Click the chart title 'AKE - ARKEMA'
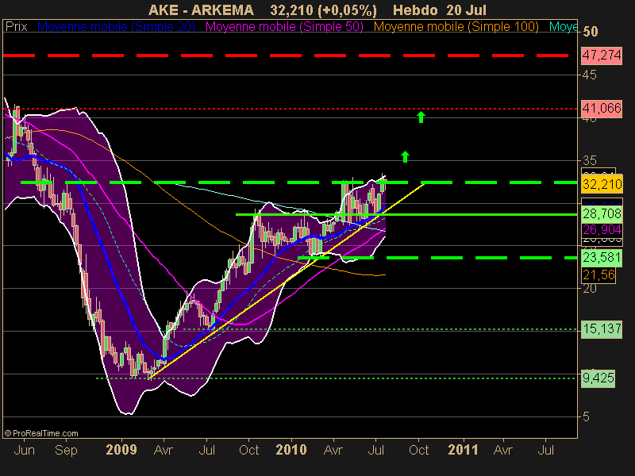 pos(201,10)
